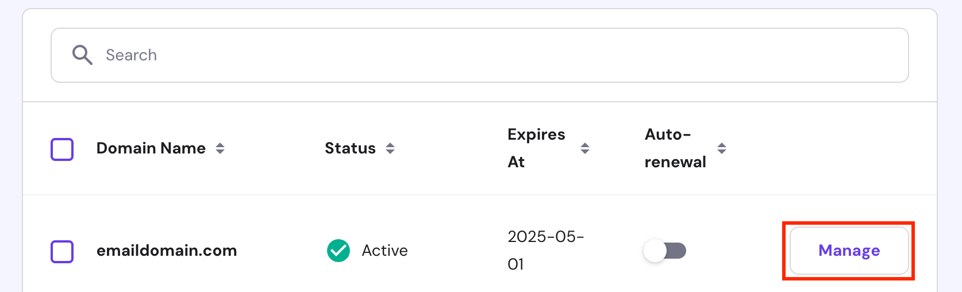Sort by Expires At using sort icon

point(585,148)
